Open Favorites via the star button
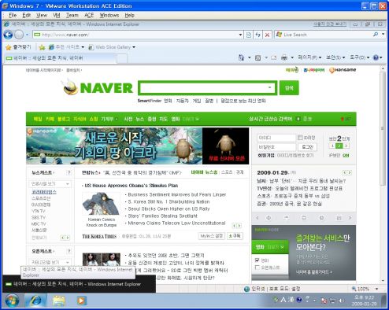389x310 pixels. pyautogui.click(x=18, y=47)
